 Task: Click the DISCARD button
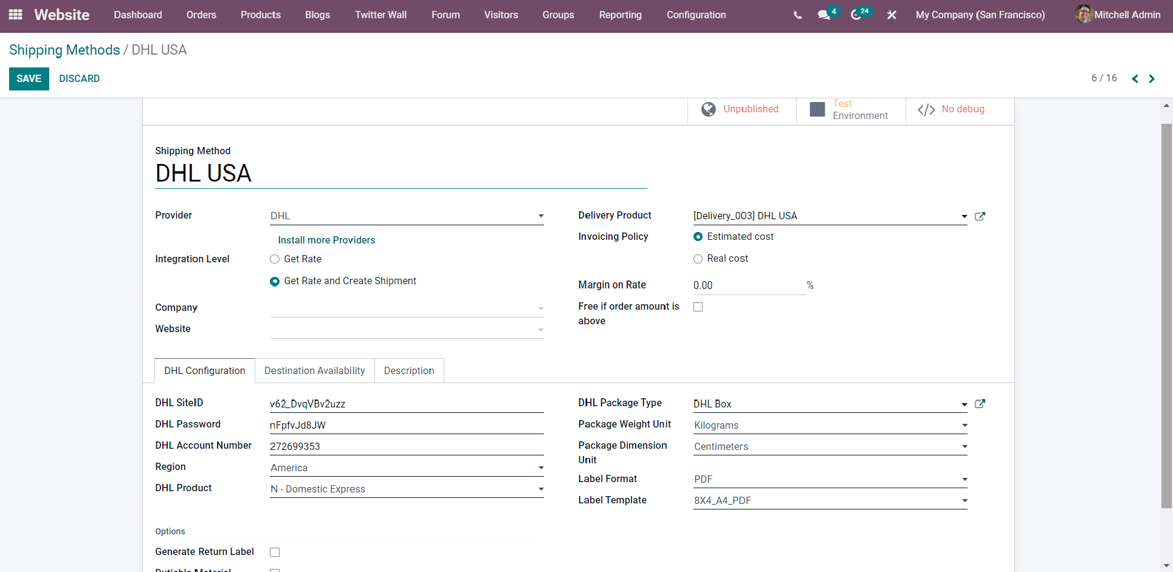pos(80,79)
